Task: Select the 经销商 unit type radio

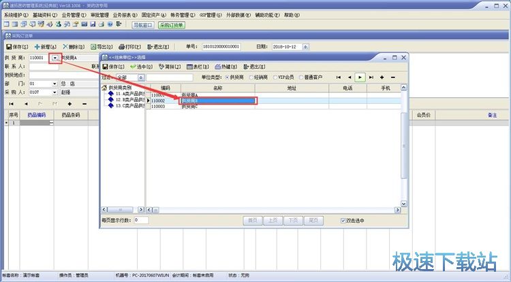Action: point(251,77)
